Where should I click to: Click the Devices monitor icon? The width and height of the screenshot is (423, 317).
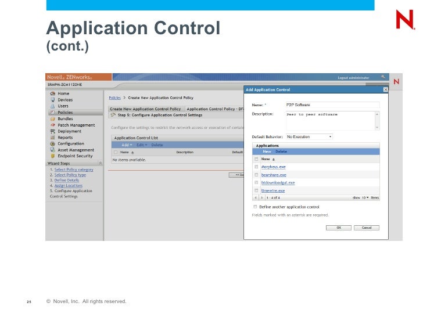click(53, 100)
